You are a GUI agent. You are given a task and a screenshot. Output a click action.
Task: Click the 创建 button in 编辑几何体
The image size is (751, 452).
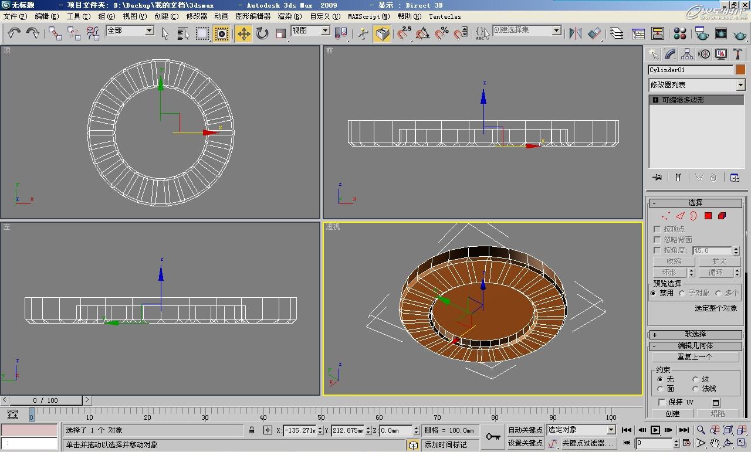(x=673, y=414)
